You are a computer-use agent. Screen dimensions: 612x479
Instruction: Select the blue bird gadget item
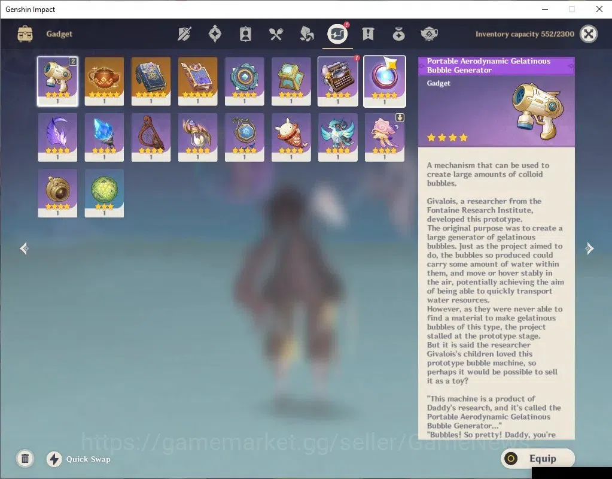tap(338, 137)
